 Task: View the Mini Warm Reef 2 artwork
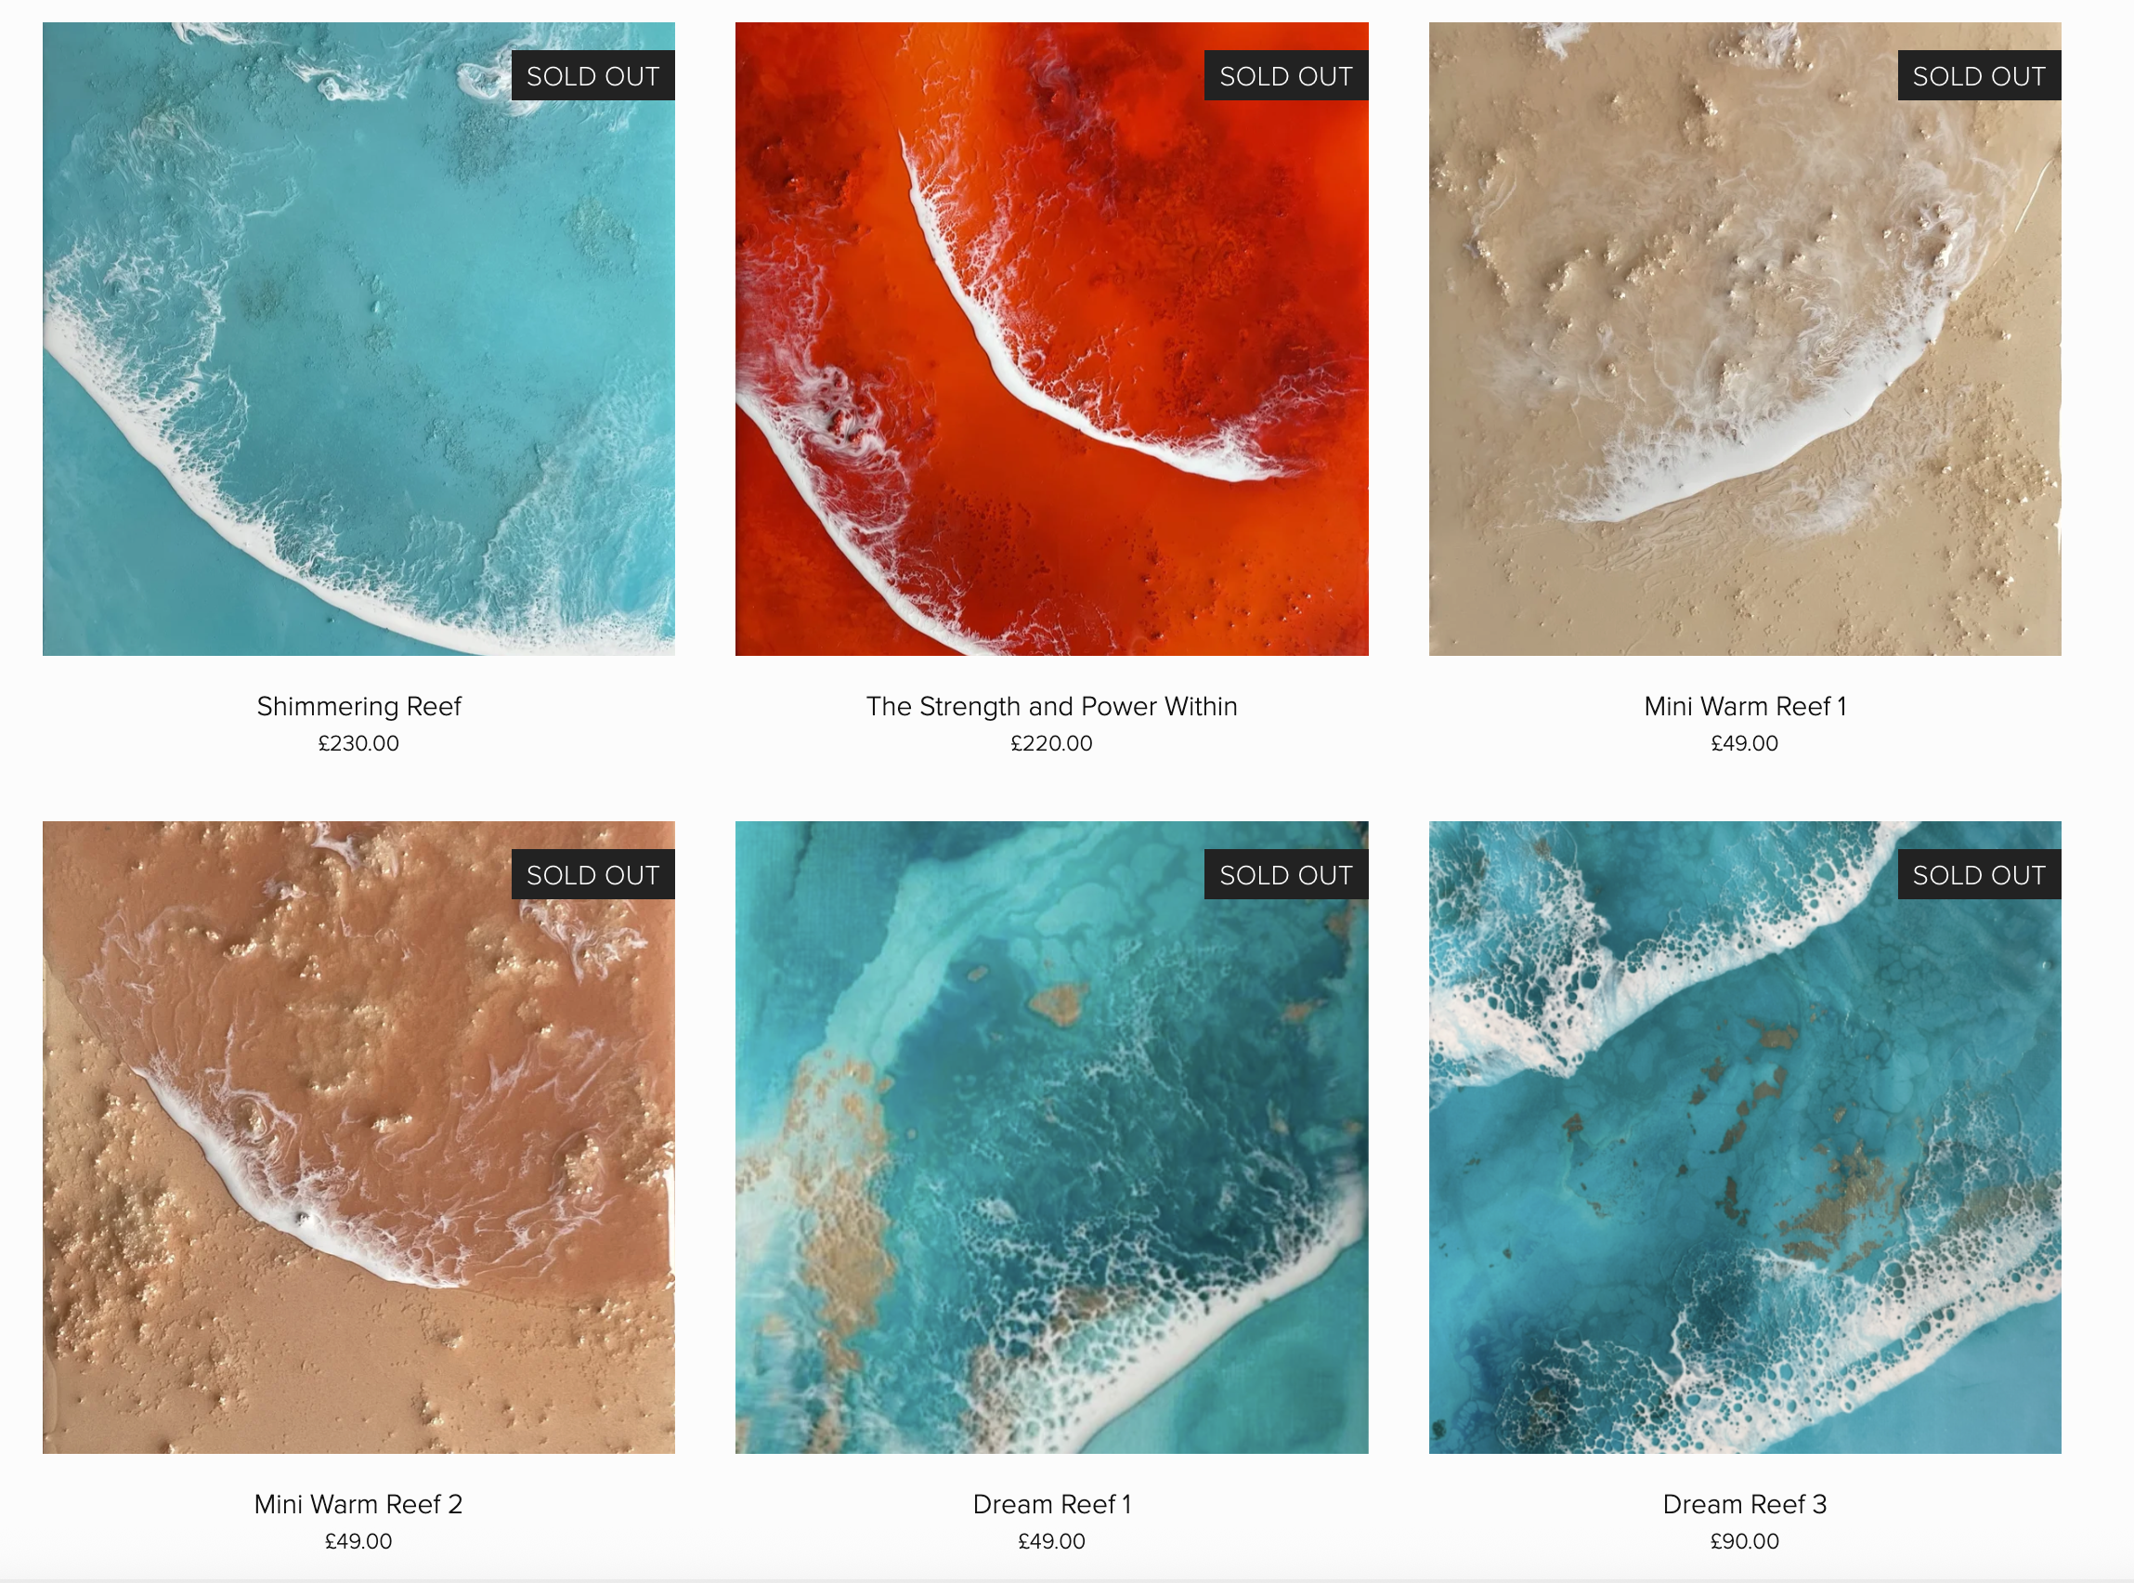(x=358, y=1137)
